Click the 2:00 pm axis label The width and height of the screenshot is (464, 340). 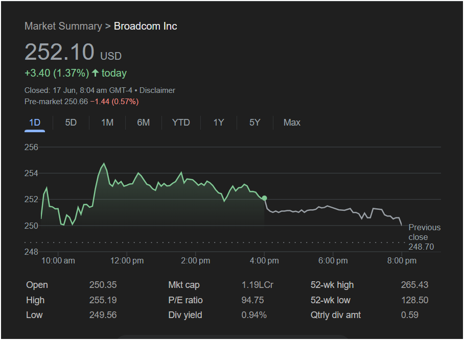point(196,261)
